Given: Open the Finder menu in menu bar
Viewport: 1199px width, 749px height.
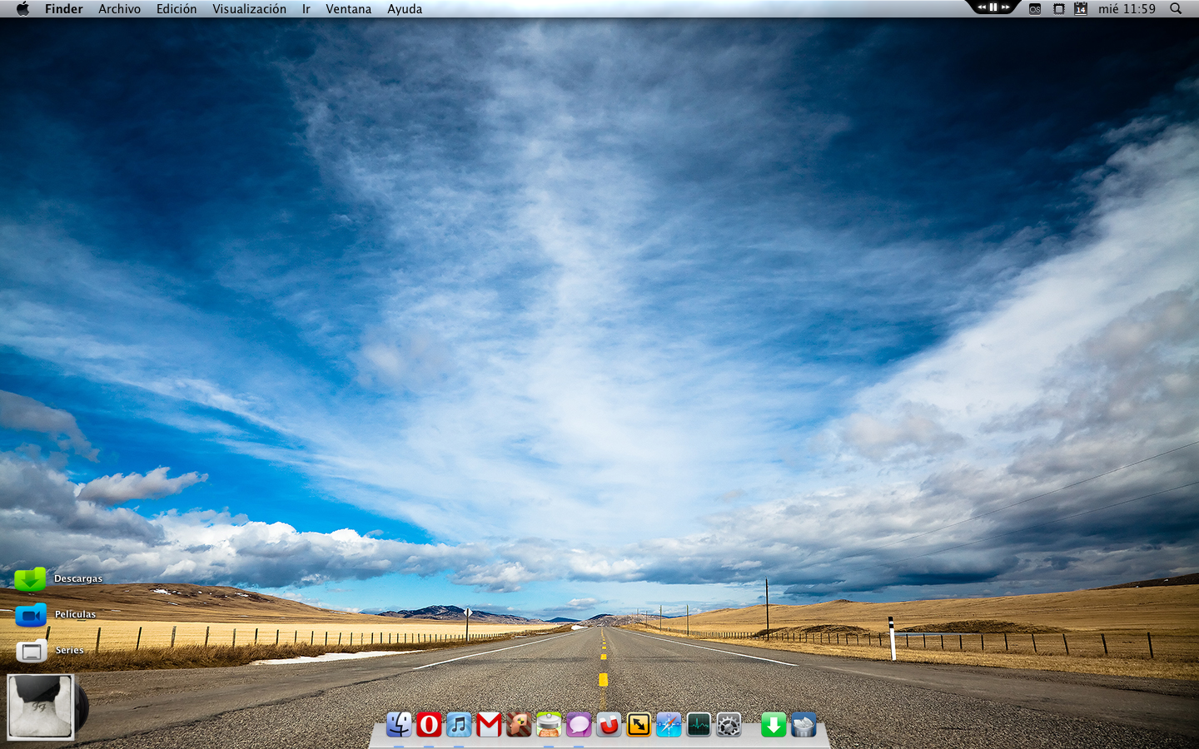Looking at the screenshot, I should tap(64, 8).
